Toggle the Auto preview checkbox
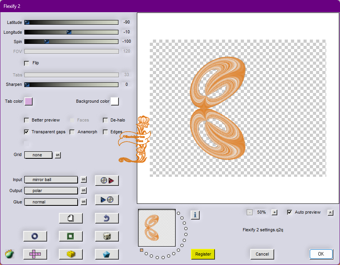 [290, 212]
